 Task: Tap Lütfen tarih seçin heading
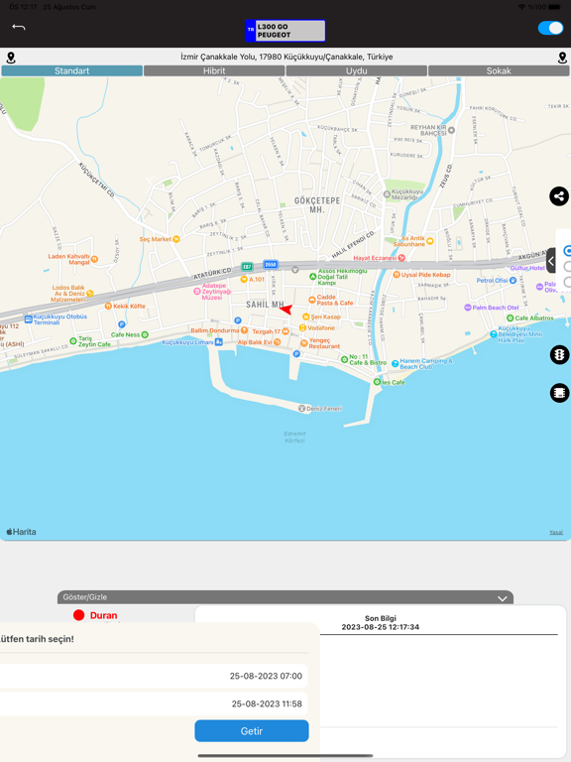37,639
